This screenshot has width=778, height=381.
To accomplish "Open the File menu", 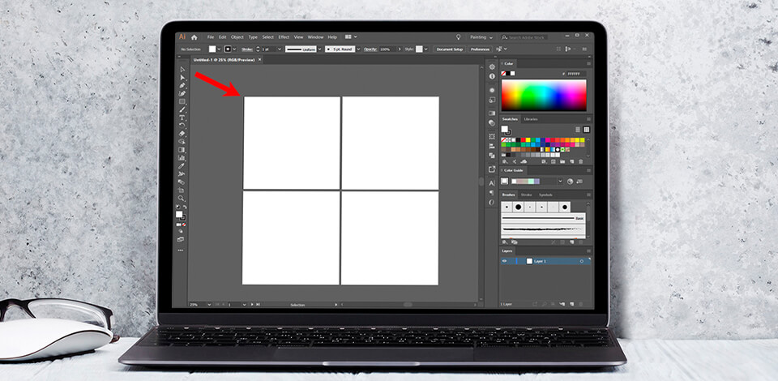I will (x=211, y=37).
